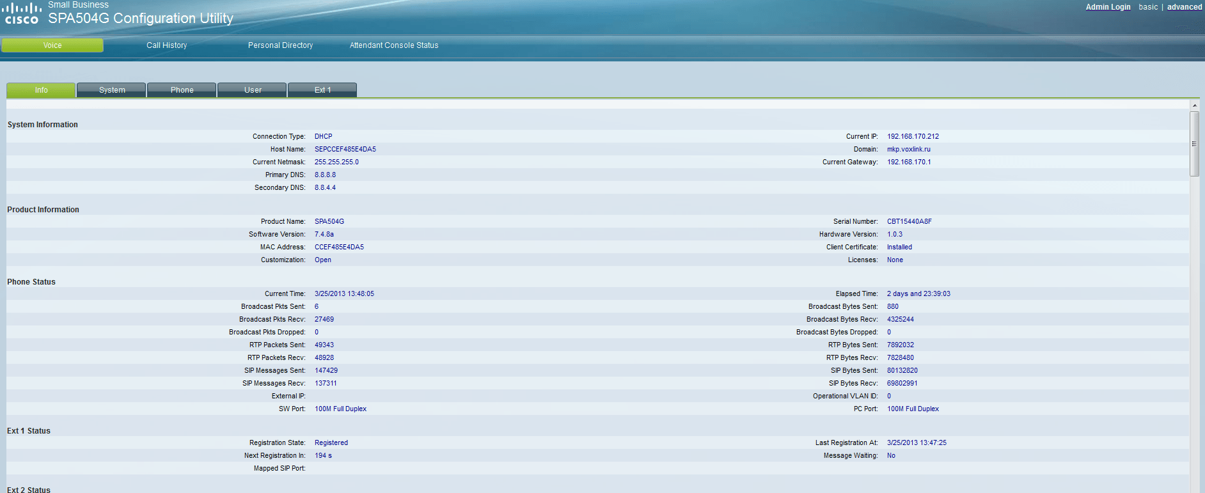The height and width of the screenshot is (493, 1205).
Task: Click the Current IP value 192.168.170.212
Action: [913, 136]
